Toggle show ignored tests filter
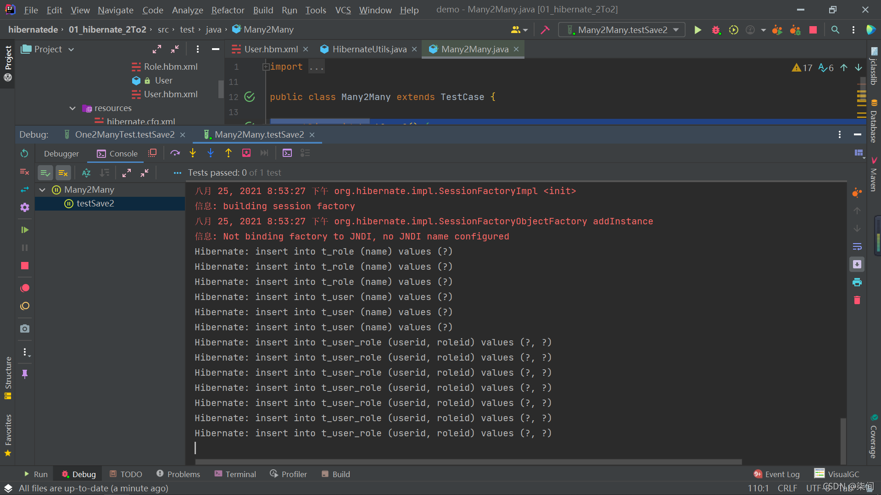 coord(63,173)
